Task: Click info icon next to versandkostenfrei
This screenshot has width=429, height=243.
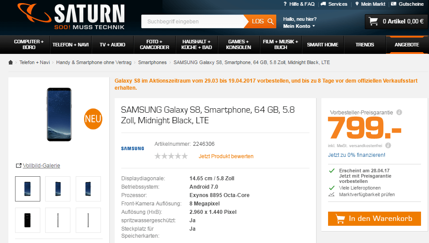Action: 388,145
